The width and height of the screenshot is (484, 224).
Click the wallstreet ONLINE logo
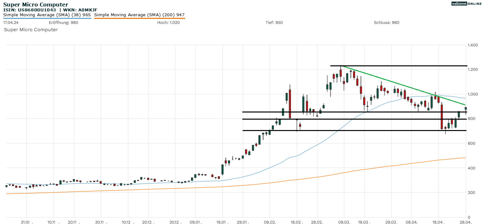pos(466,4)
